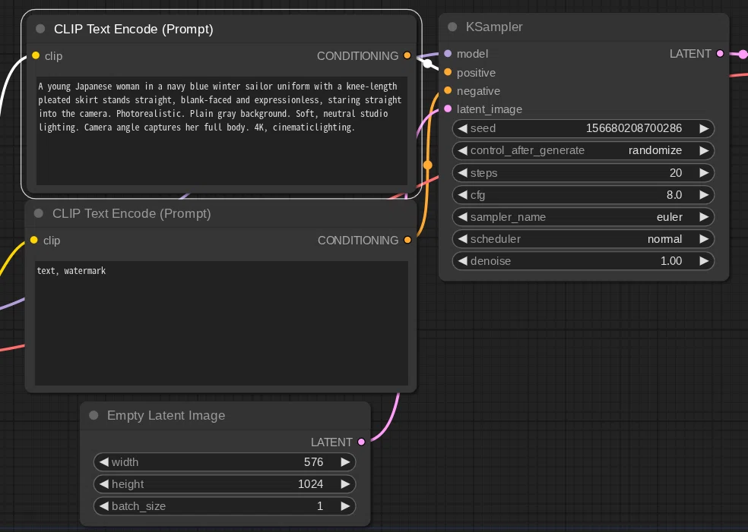The width and height of the screenshot is (748, 532).
Task: Switch to previous scheduler option
Action: point(462,239)
